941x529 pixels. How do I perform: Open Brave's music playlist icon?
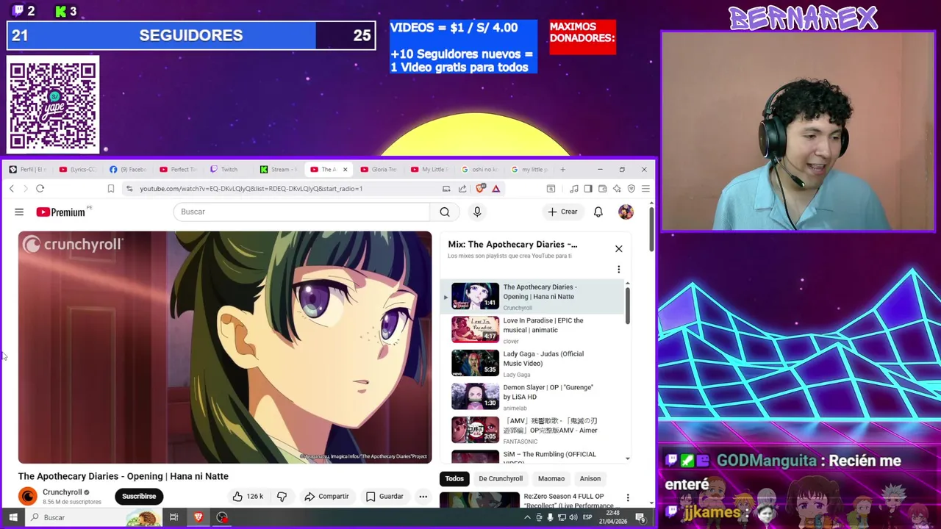point(574,189)
